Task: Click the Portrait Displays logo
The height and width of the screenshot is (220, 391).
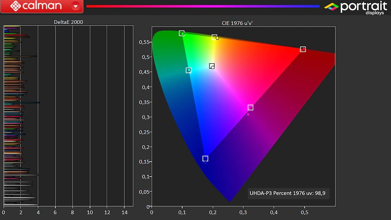Action: click(x=355, y=7)
